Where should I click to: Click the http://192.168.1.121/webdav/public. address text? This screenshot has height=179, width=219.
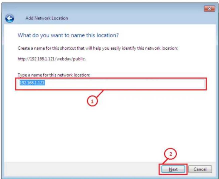[x=52, y=59]
